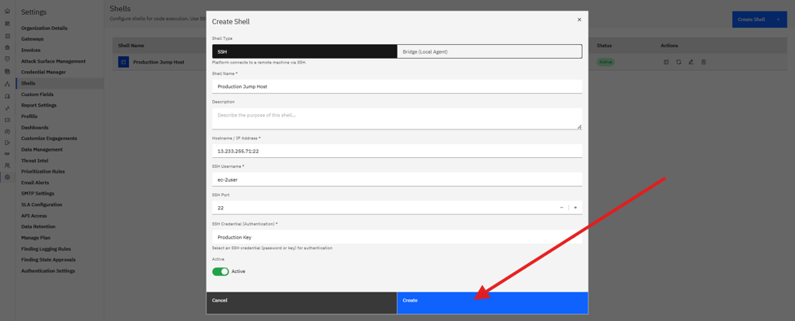Open Data Retention settings
This screenshot has width=795, height=321.
38,226
